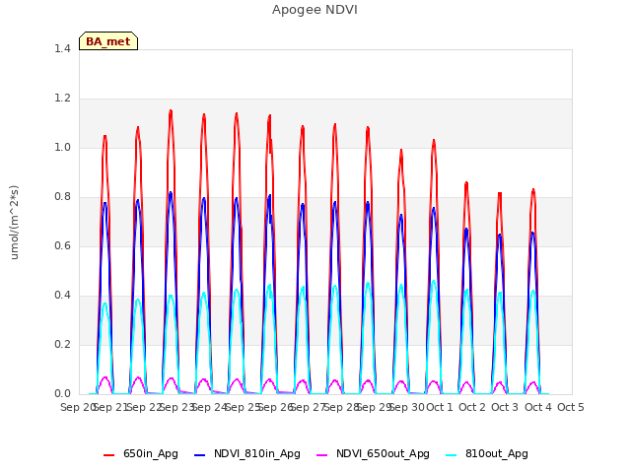This screenshot has height=473, width=631.
Task: Toggle the NDVI_650out_Apg legend entry
Action: (x=373, y=454)
